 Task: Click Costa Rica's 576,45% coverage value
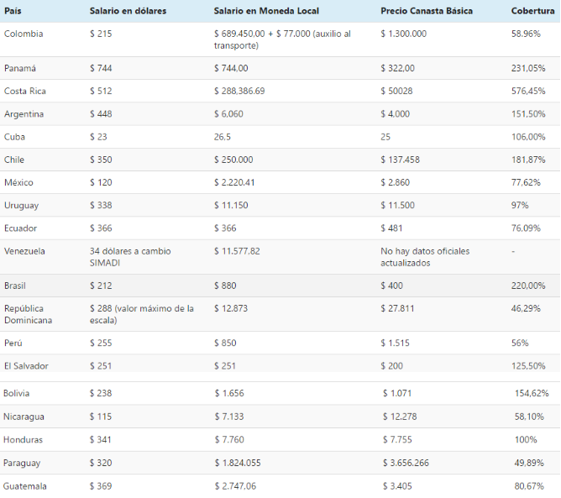[x=528, y=91]
